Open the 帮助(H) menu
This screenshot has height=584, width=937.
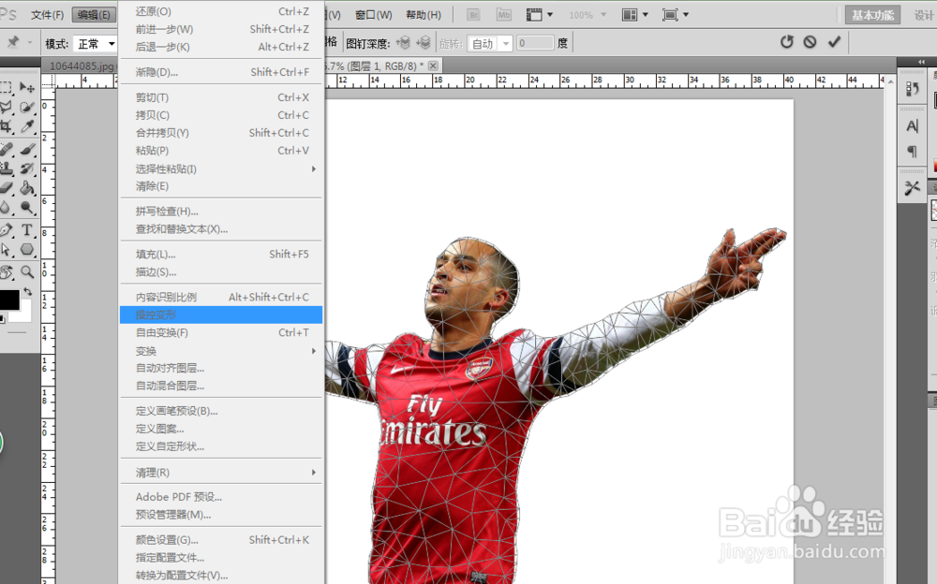(424, 15)
